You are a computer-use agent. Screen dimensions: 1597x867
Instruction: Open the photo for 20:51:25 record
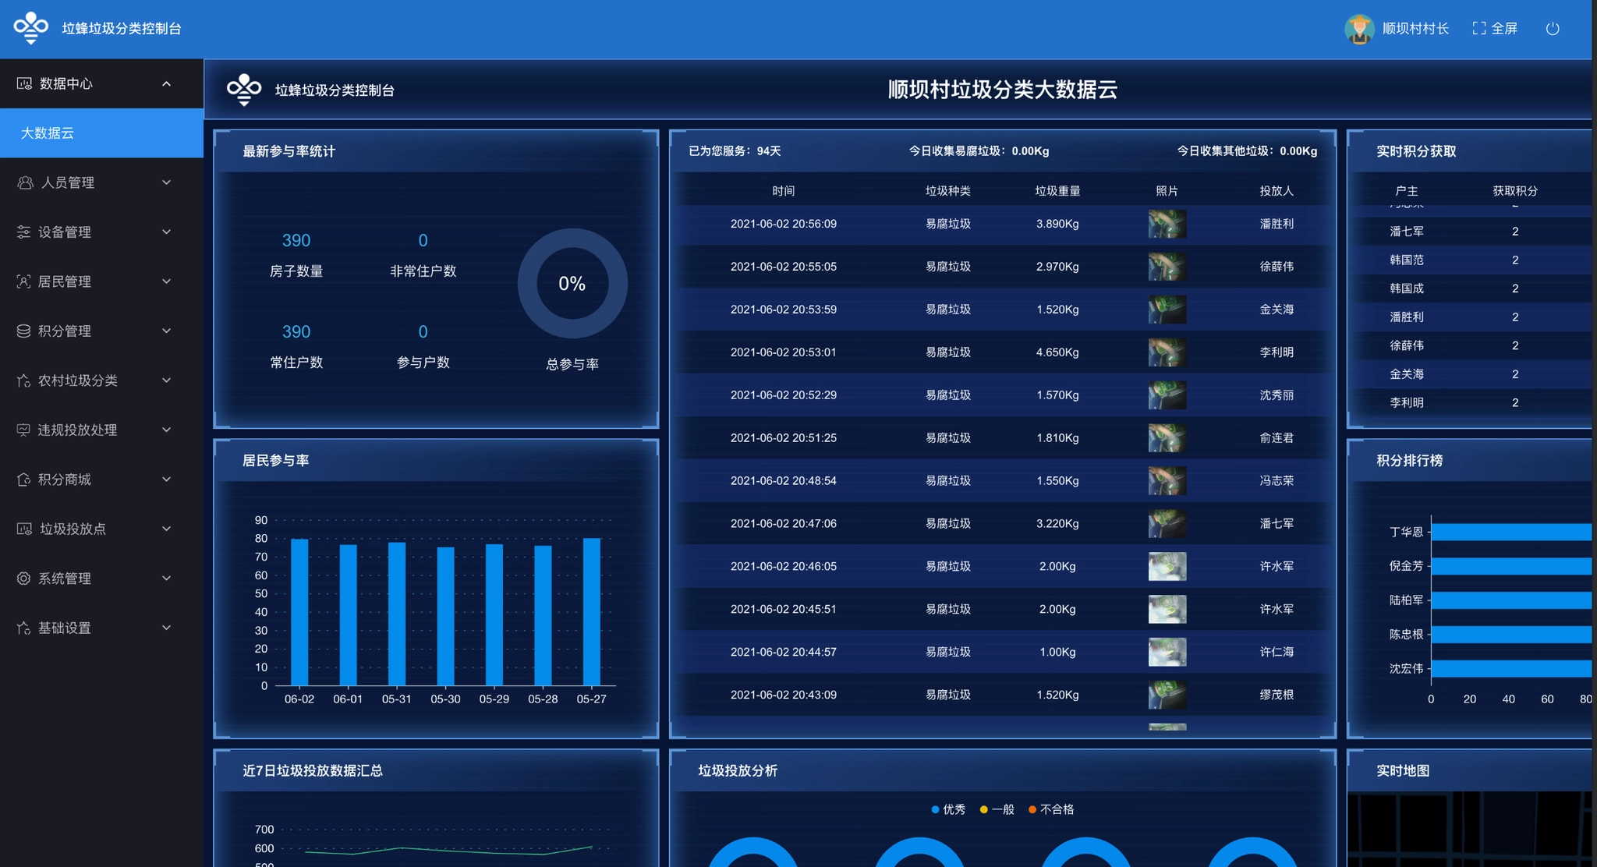coord(1167,438)
